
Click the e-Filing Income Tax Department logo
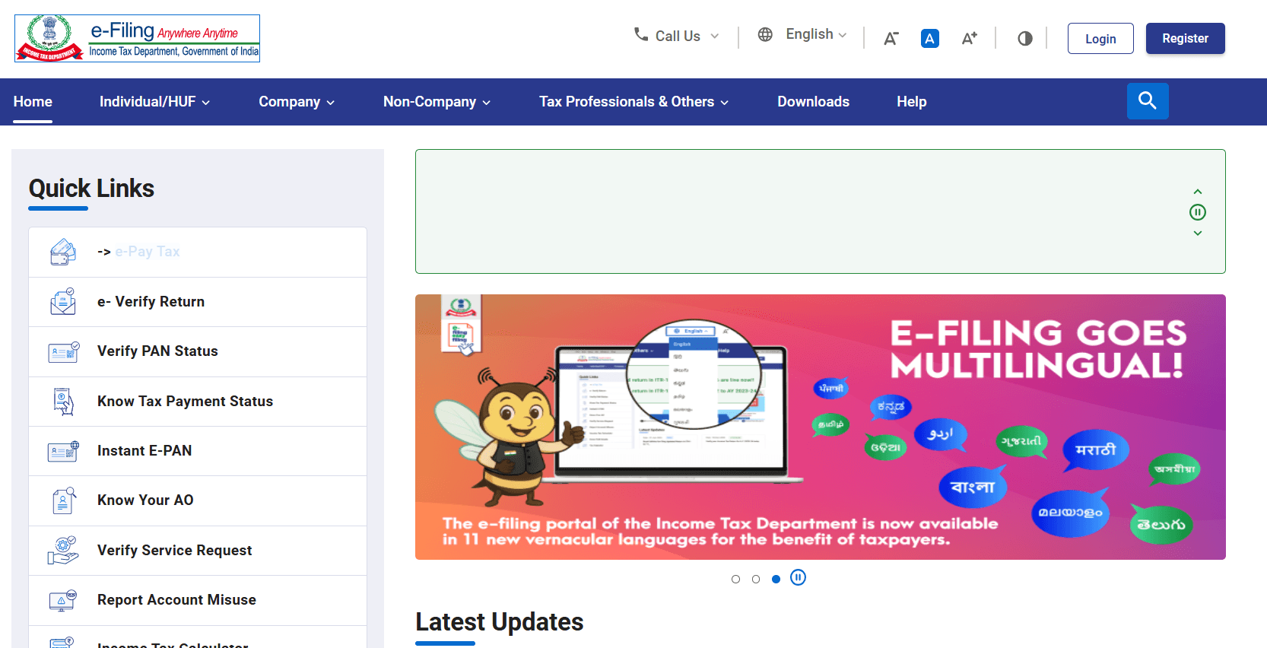(x=138, y=38)
